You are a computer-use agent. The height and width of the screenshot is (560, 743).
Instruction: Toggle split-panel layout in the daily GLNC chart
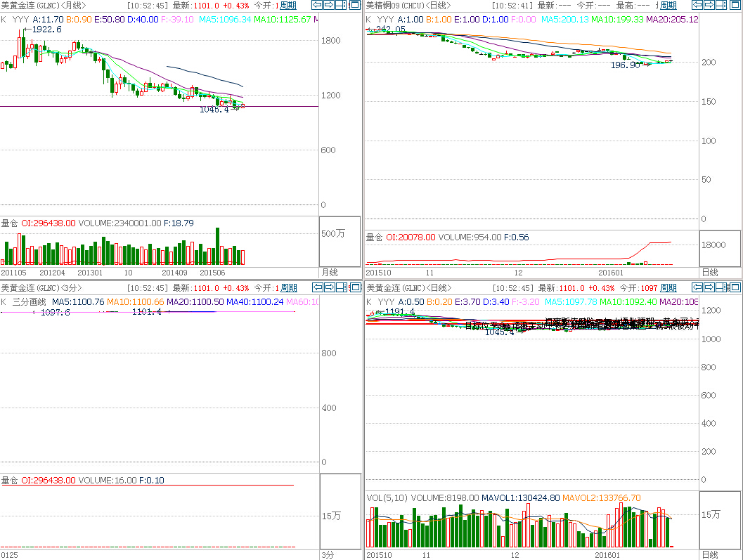tap(721, 287)
